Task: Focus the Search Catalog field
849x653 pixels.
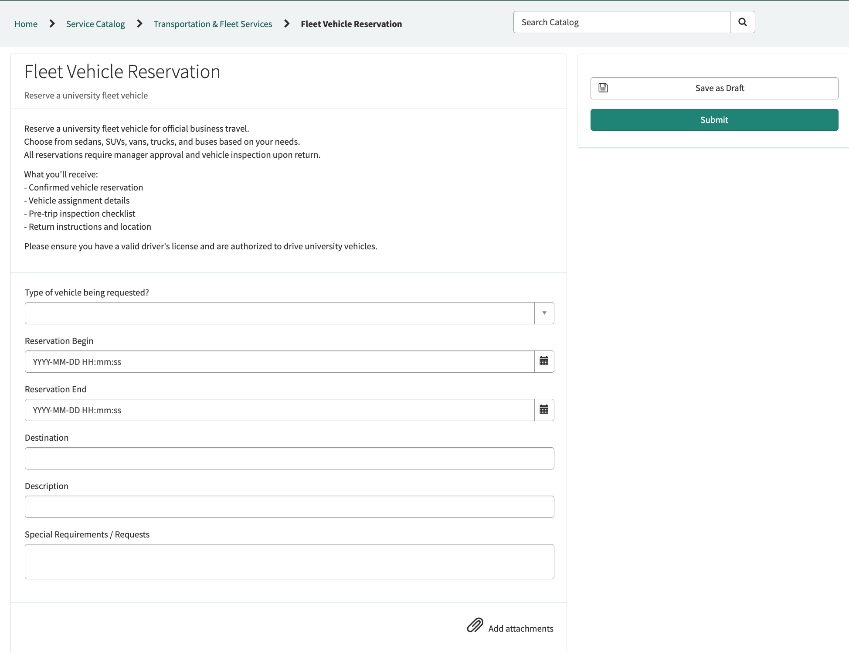Action: [x=621, y=22]
